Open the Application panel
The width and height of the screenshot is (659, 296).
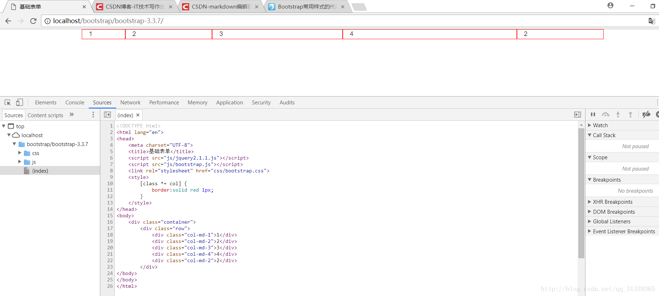pos(230,103)
